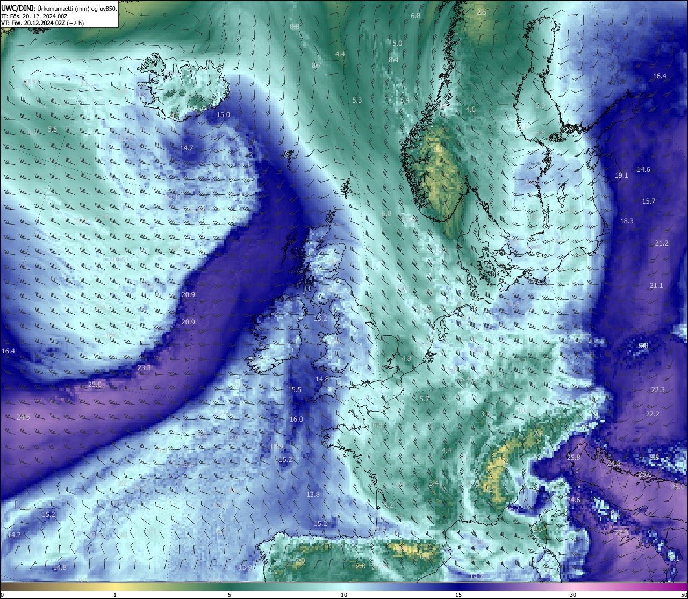Click the 12.6 value label over northern Germany
The height and width of the screenshot is (599, 688).
tap(513, 304)
